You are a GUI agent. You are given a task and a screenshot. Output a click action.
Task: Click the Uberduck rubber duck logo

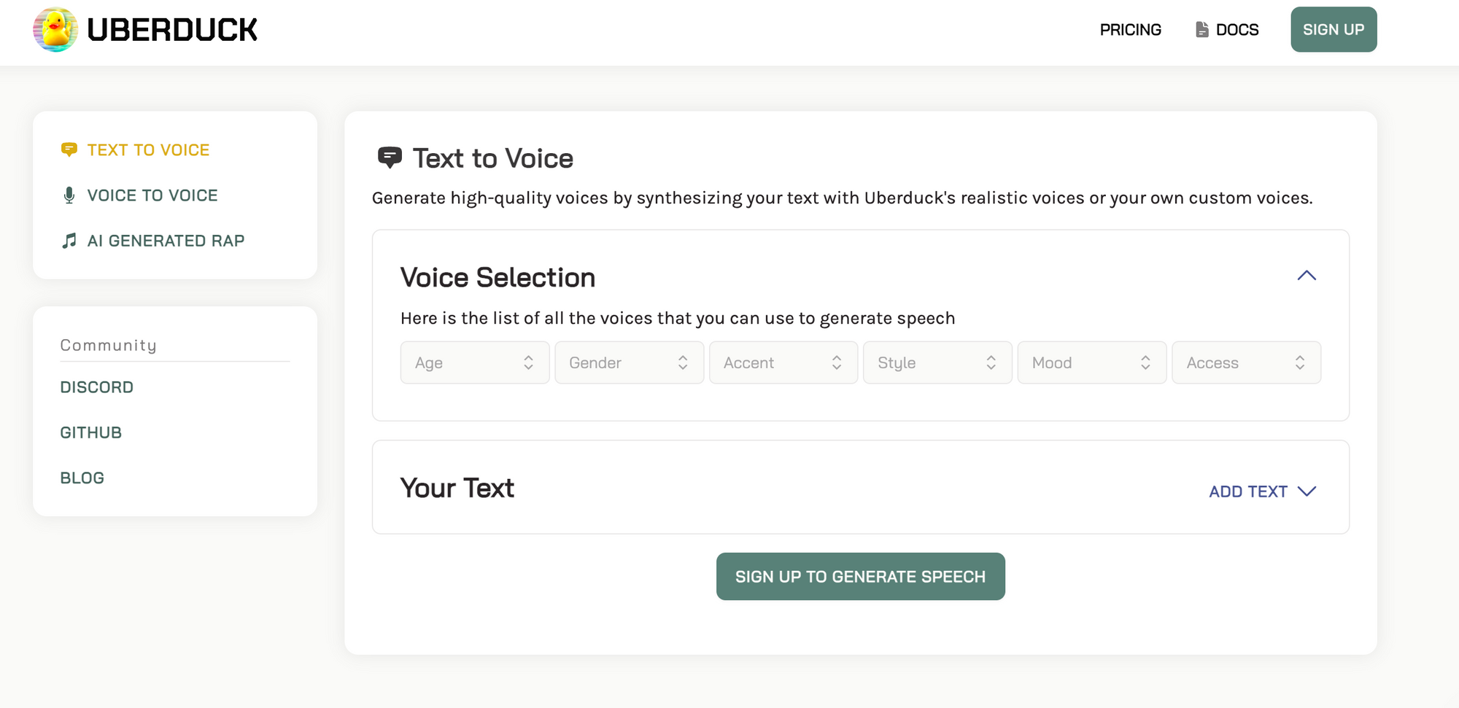pos(55,30)
